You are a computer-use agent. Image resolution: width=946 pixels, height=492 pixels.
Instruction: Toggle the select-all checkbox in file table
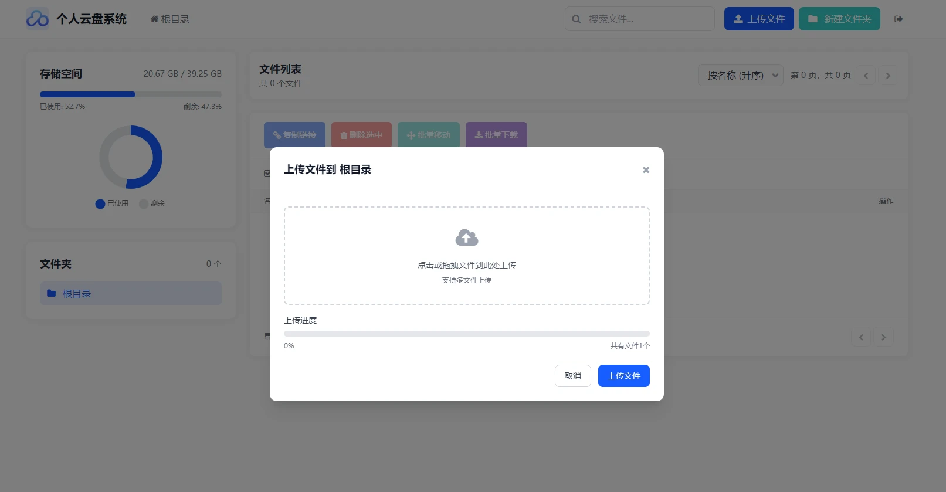267,173
